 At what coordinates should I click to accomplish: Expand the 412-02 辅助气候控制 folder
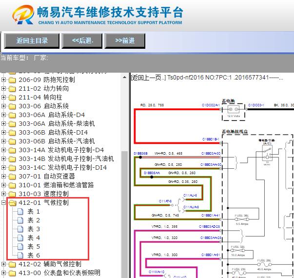pyautogui.click(x=3, y=264)
